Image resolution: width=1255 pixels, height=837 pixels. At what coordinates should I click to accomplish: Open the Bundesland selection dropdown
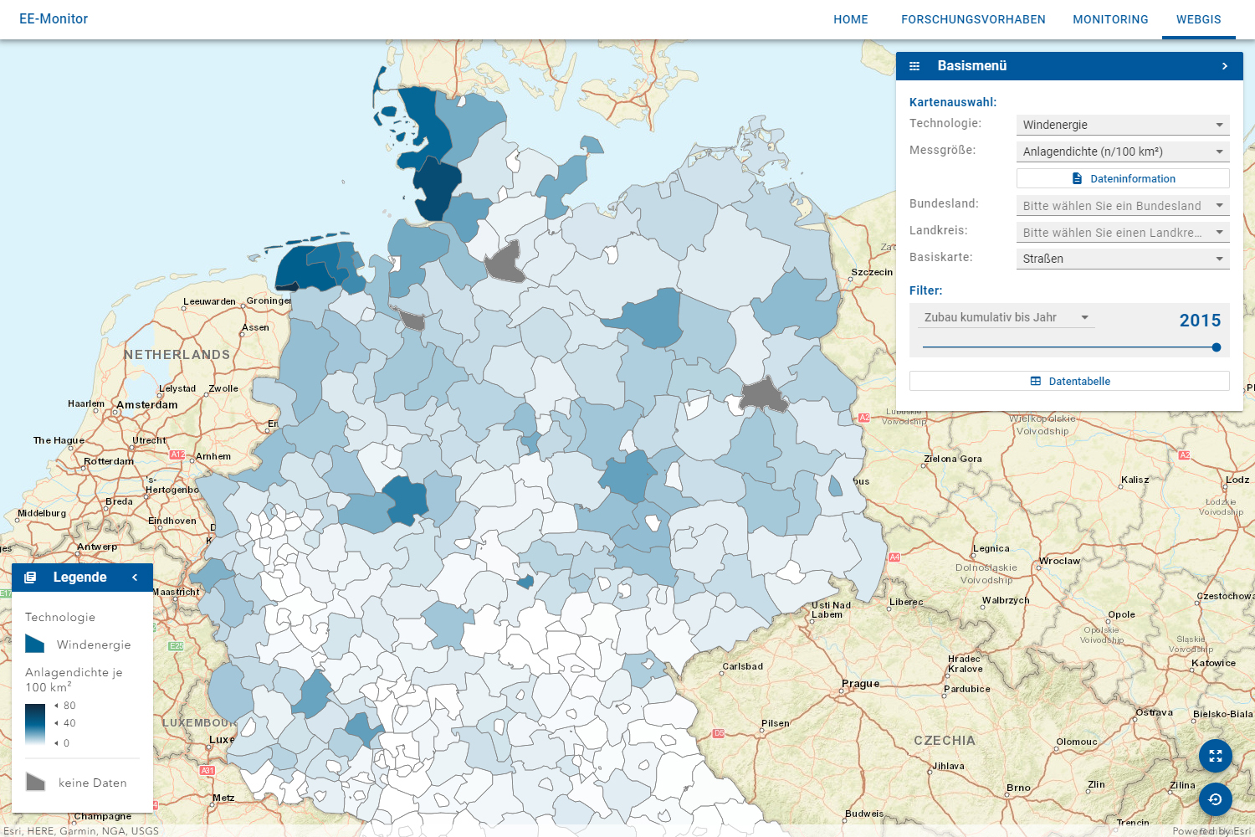point(1122,206)
